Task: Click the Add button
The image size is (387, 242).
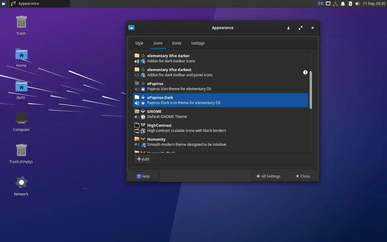Action: pyautogui.click(x=143, y=159)
